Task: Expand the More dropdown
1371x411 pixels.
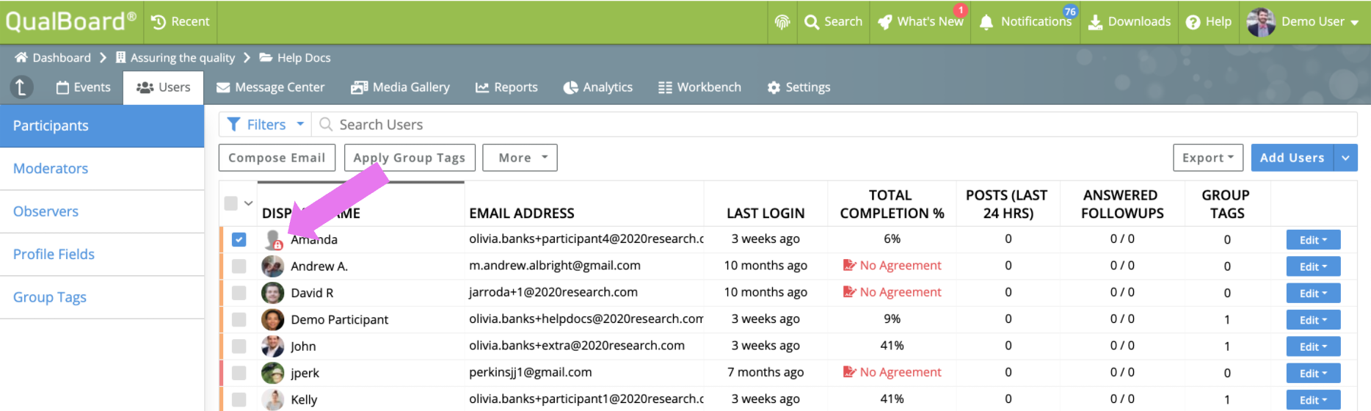Action: click(x=520, y=158)
